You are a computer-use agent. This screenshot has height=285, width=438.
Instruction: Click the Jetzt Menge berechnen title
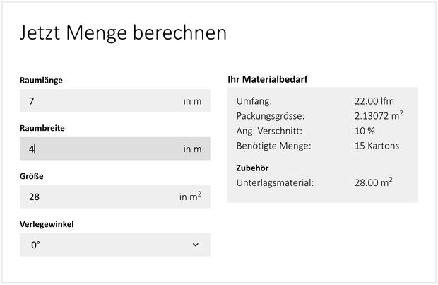coord(123,33)
